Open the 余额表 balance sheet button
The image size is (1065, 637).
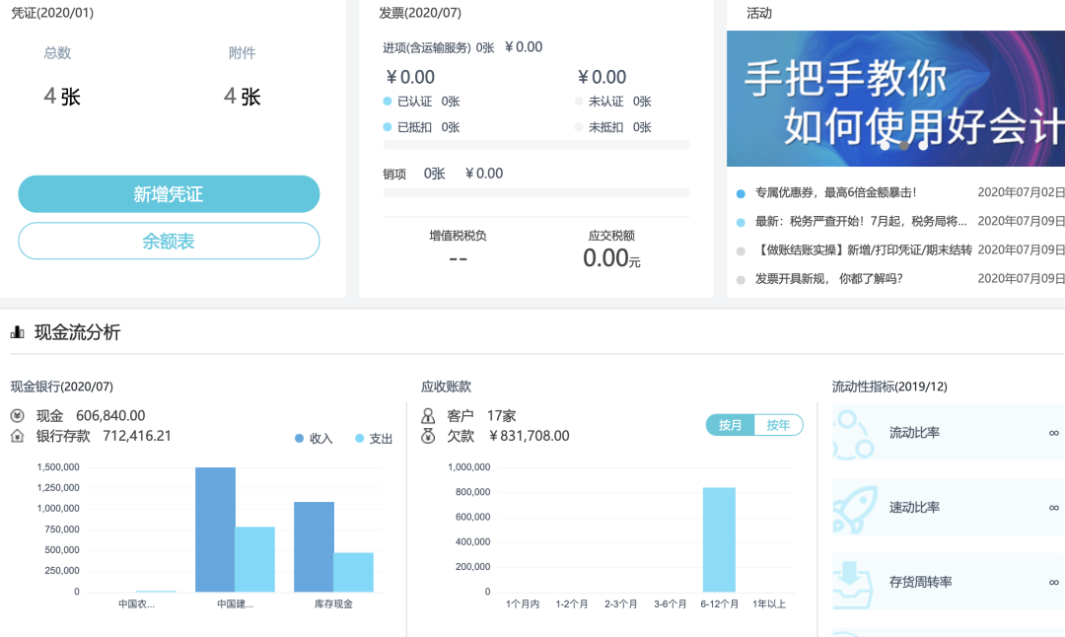coord(169,241)
